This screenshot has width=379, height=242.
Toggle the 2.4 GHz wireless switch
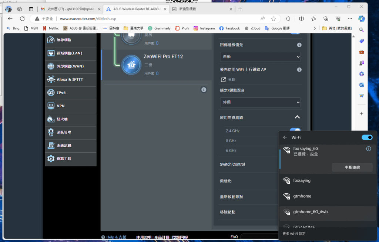click(x=295, y=130)
